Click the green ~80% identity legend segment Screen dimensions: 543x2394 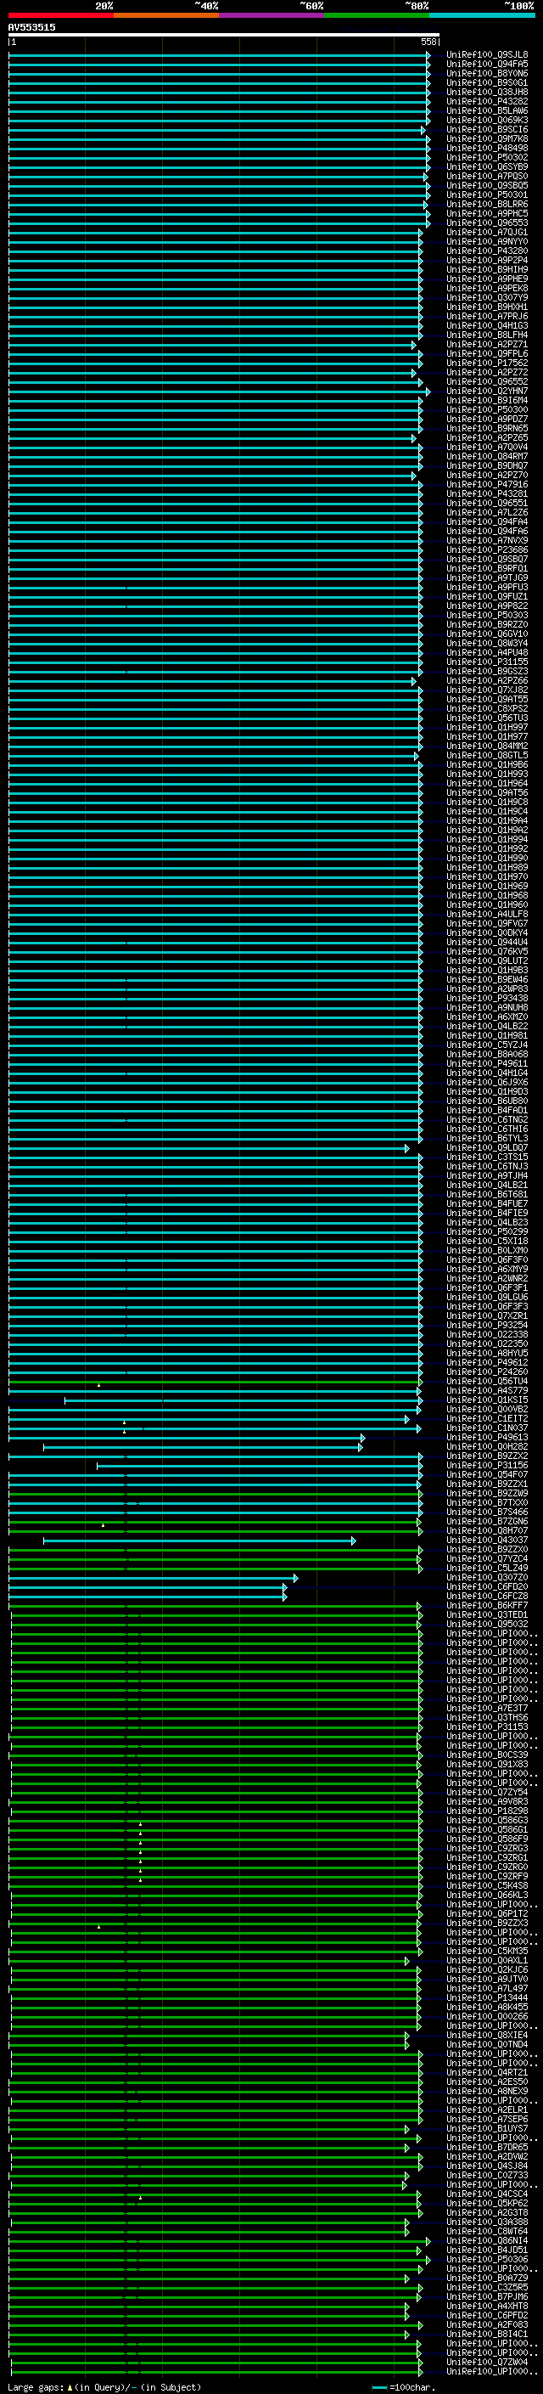(376, 15)
